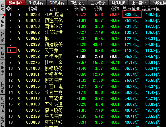Select stock 天下秀
Viewport: 166px width, 127px height.
[x=51, y=50]
